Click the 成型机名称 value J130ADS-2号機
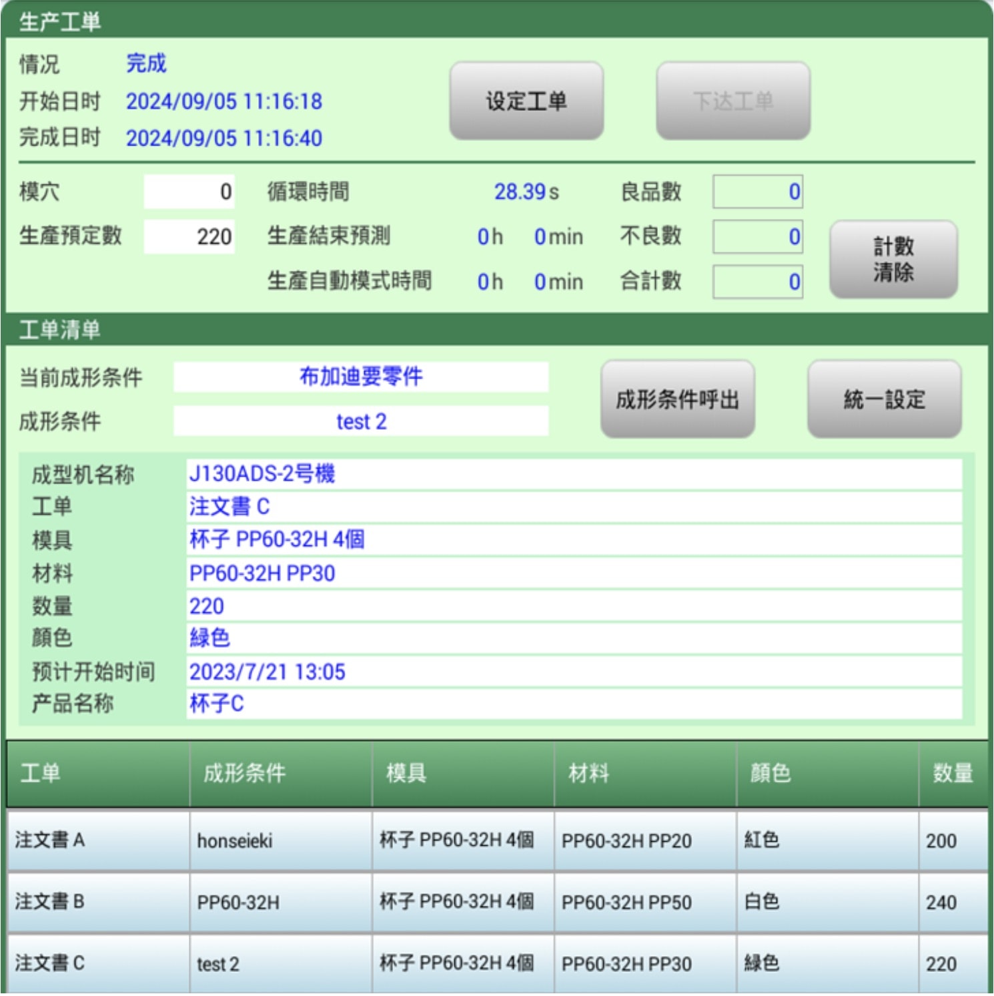 click(574, 474)
